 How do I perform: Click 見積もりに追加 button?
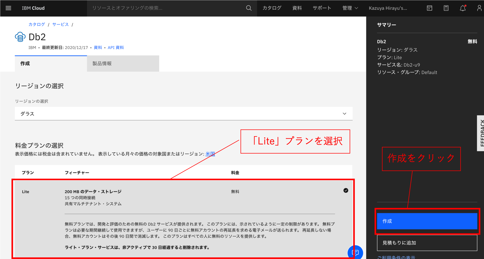[x=427, y=243]
